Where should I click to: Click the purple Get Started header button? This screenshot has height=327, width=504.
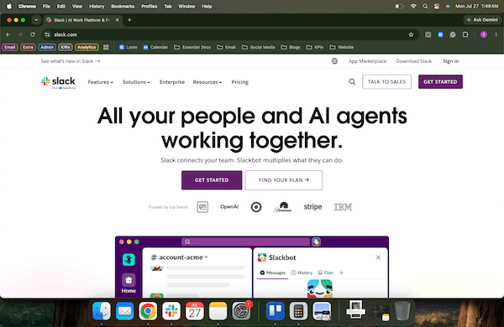[x=440, y=82]
